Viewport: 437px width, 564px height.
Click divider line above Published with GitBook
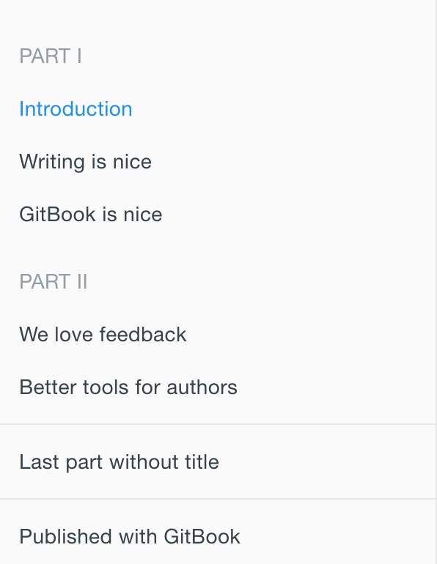(218, 499)
